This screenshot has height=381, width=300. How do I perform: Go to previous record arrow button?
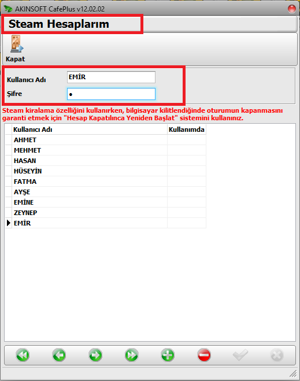59,355
